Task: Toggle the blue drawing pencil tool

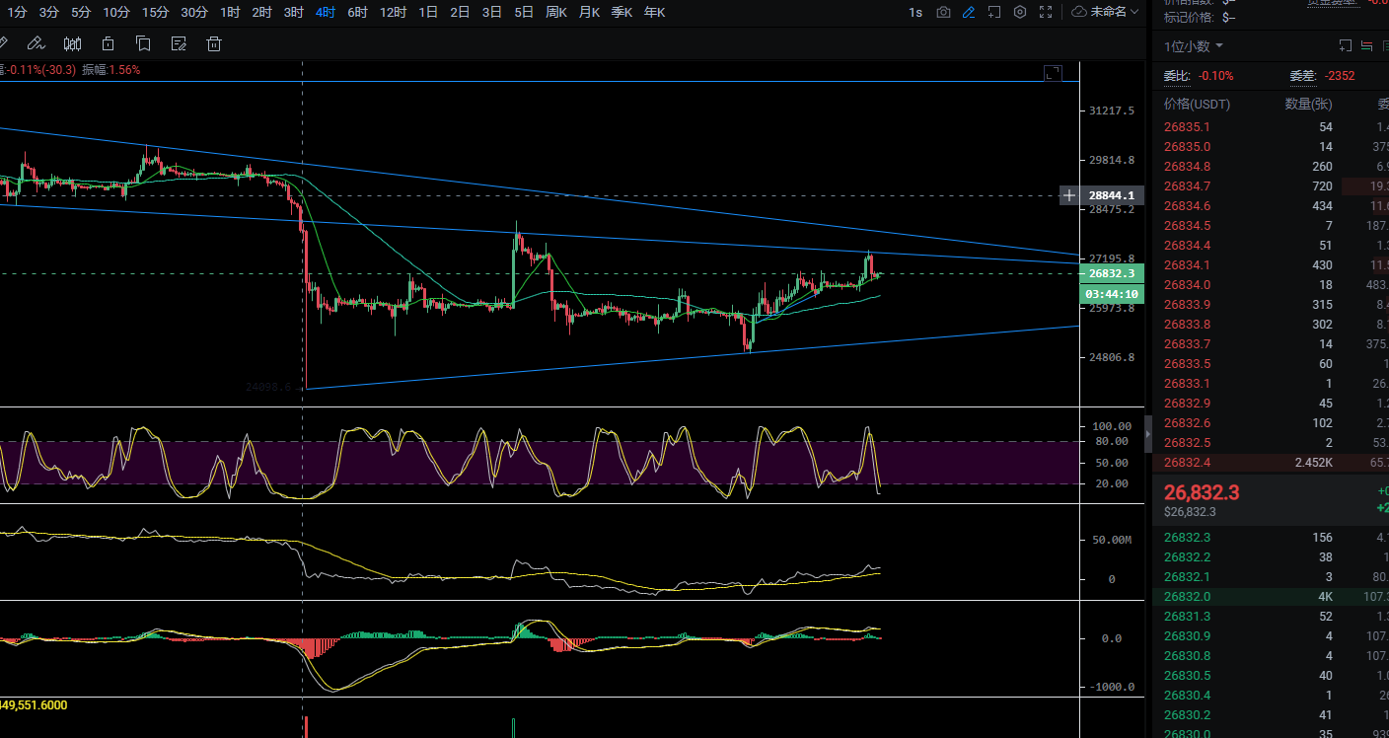Action: [969, 12]
